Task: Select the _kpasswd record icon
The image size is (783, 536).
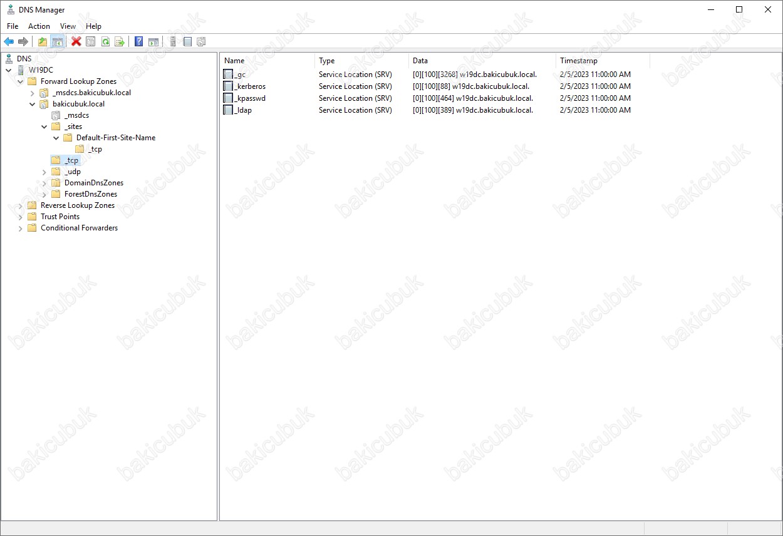Action: (229, 98)
